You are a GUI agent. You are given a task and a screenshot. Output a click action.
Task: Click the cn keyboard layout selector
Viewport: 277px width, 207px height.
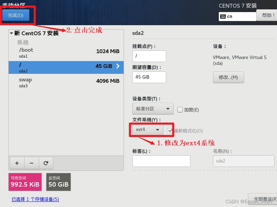tap(238, 17)
